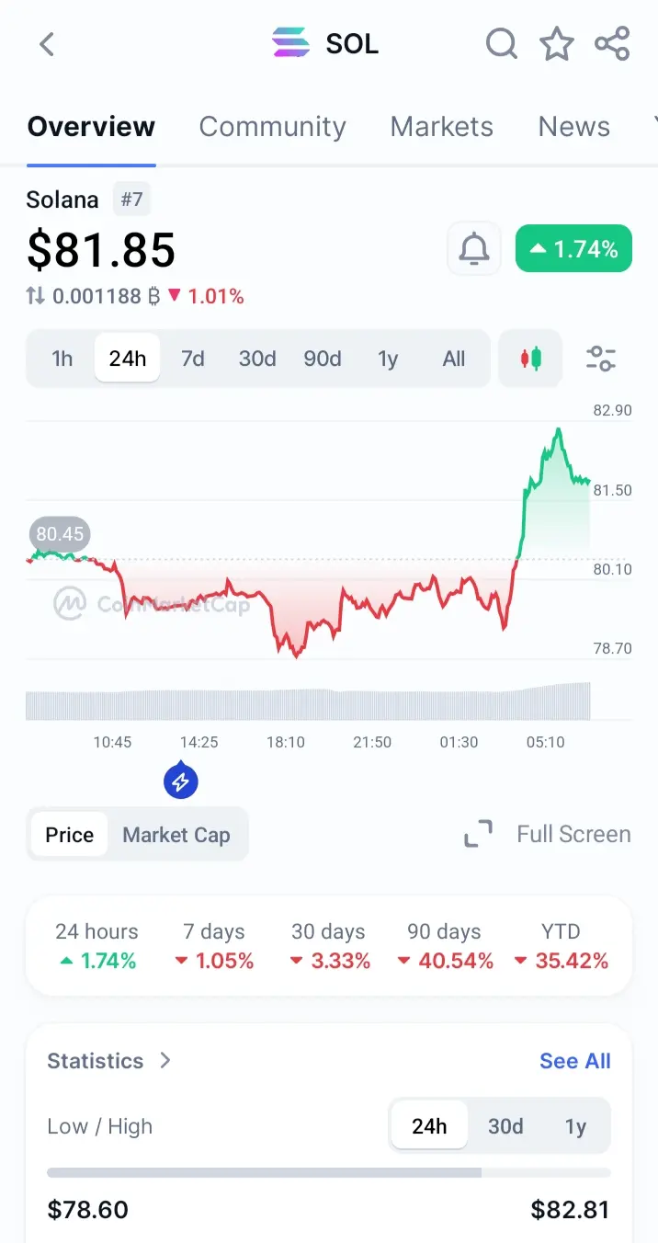Open the See All statistics link
The height and width of the screenshot is (1243, 658).
575,1061
